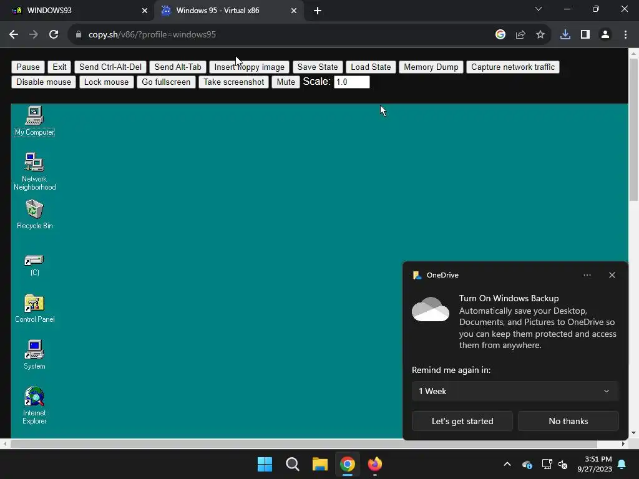Open File Explorer from taskbar
This screenshot has width=639, height=479.
(x=320, y=464)
